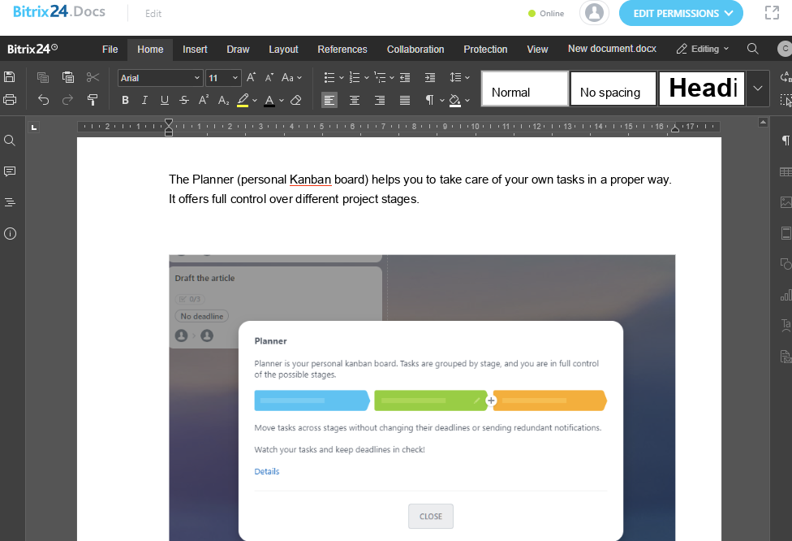
Task: Click the Clear style eraser icon
Action: click(296, 100)
